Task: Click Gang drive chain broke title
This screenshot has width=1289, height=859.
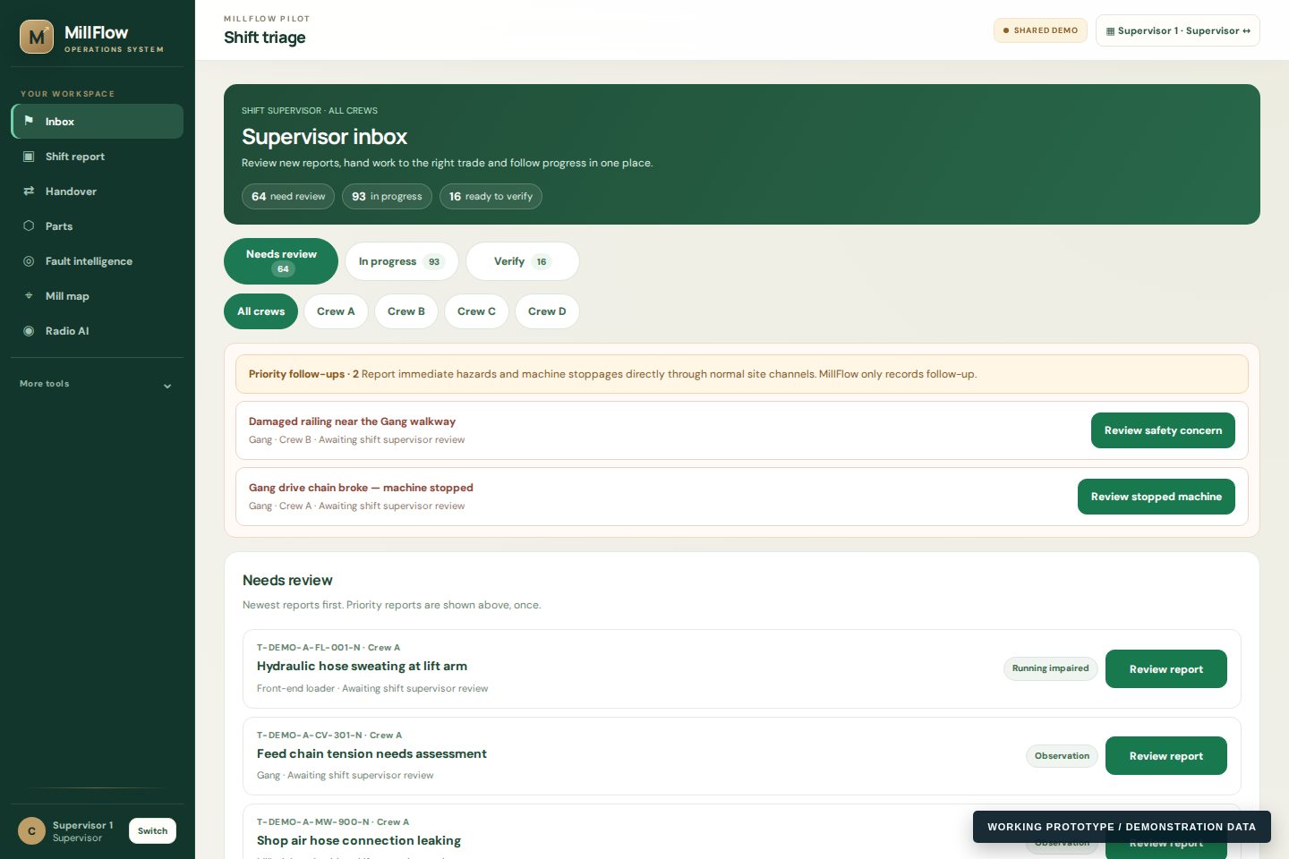Action: pyautogui.click(x=361, y=488)
